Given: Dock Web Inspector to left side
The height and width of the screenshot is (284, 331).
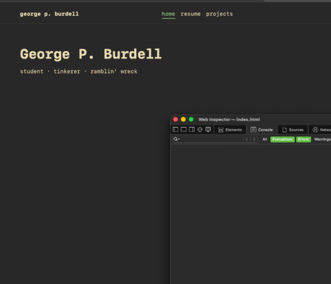Looking at the screenshot, I should pyautogui.click(x=175, y=130).
